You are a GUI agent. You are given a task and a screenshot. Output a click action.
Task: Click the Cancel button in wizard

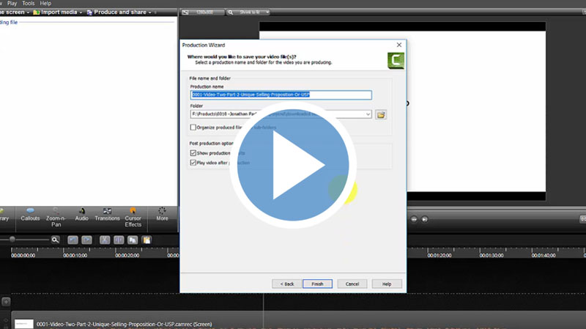pos(352,284)
